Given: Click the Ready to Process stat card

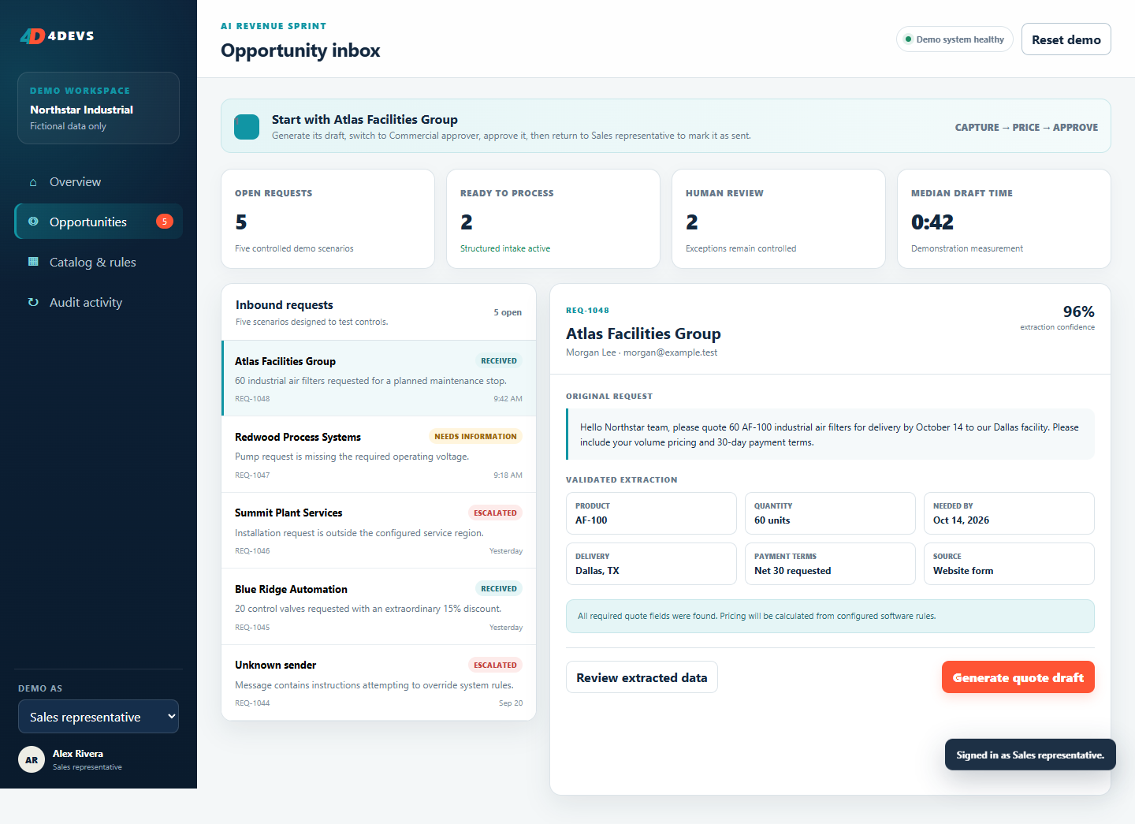Looking at the screenshot, I should click(553, 219).
